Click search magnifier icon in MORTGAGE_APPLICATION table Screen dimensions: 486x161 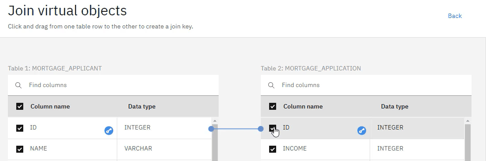pyautogui.click(x=271, y=85)
